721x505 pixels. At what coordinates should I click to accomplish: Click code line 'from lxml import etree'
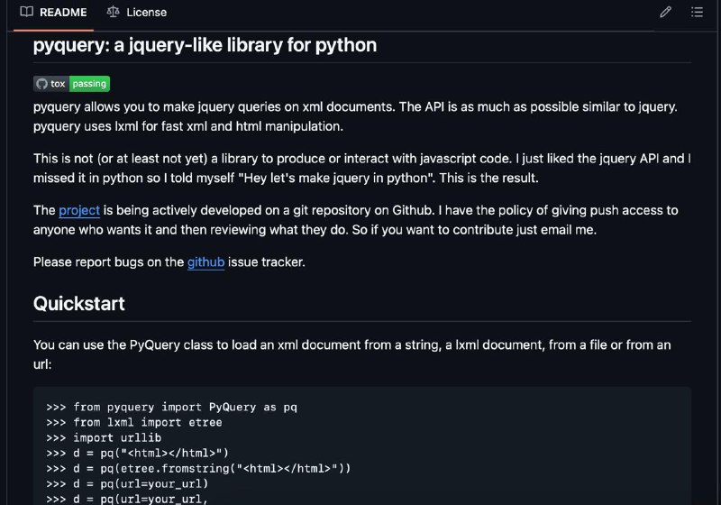point(133,422)
